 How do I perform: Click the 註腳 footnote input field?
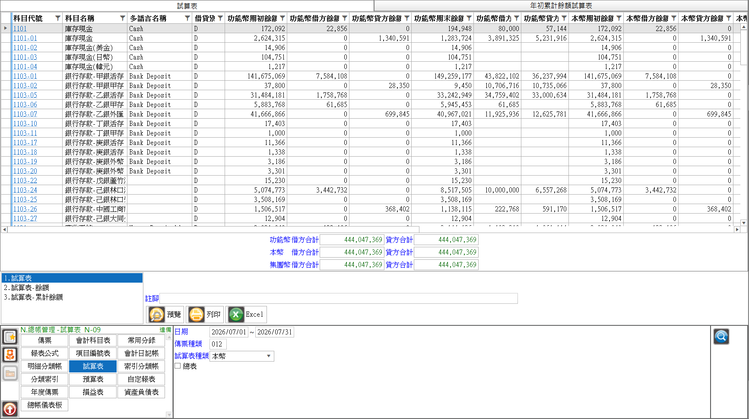(x=339, y=298)
